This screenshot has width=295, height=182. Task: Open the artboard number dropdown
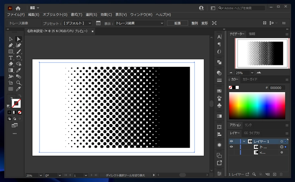point(86,175)
